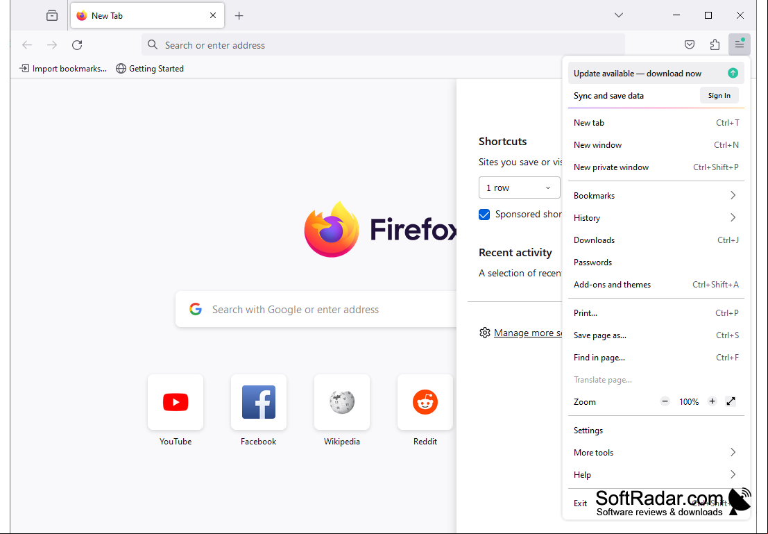This screenshot has width=768, height=534.
Task: Minimize the Firefox window
Action: (x=676, y=15)
